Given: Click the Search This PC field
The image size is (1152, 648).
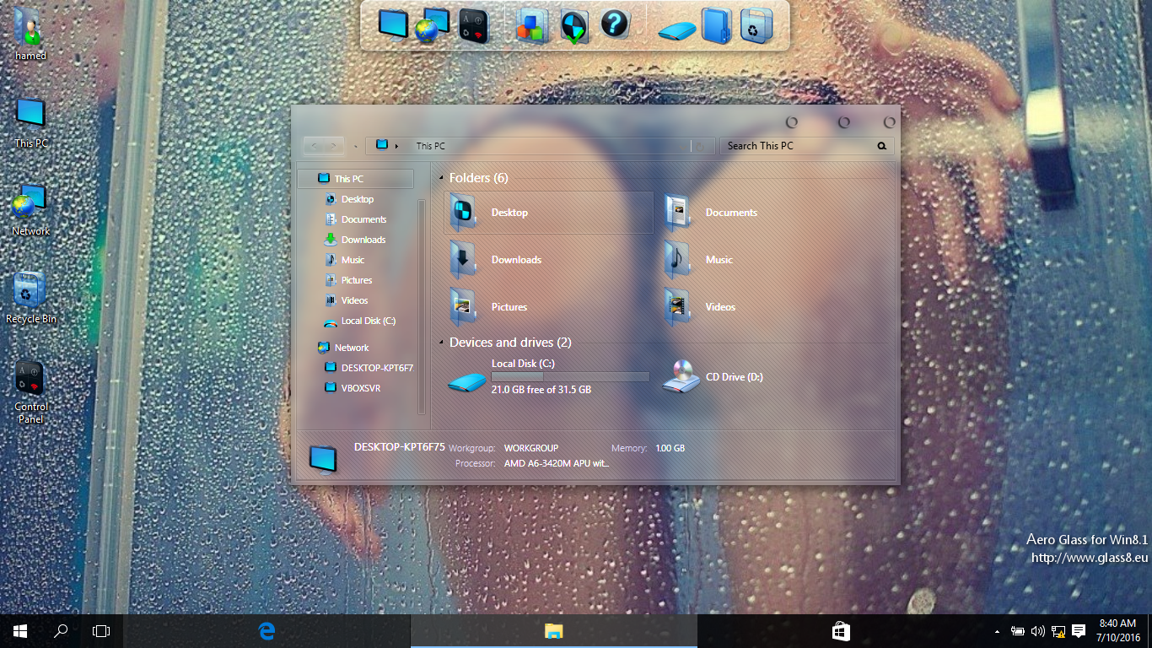Looking at the screenshot, I should (x=797, y=146).
